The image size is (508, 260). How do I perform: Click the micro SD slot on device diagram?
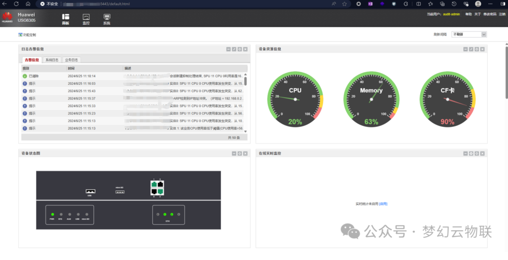(x=120, y=192)
